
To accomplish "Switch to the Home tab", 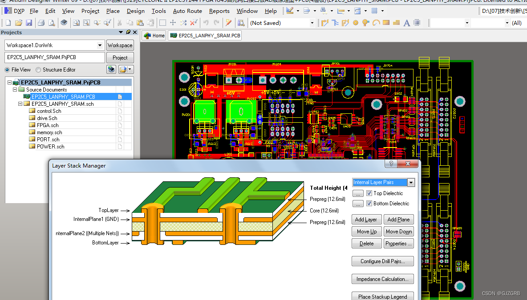I will point(154,35).
